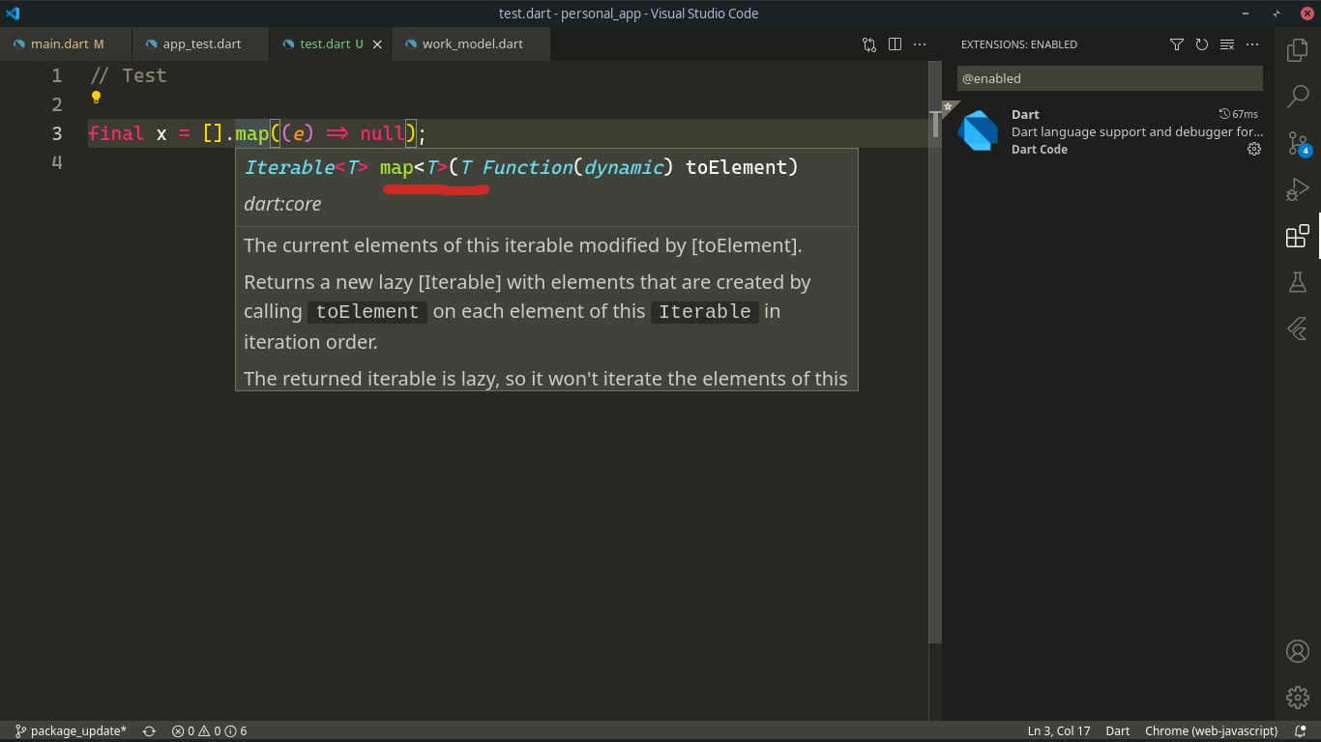
Task: Select the test.dart tab
Action: [x=330, y=44]
